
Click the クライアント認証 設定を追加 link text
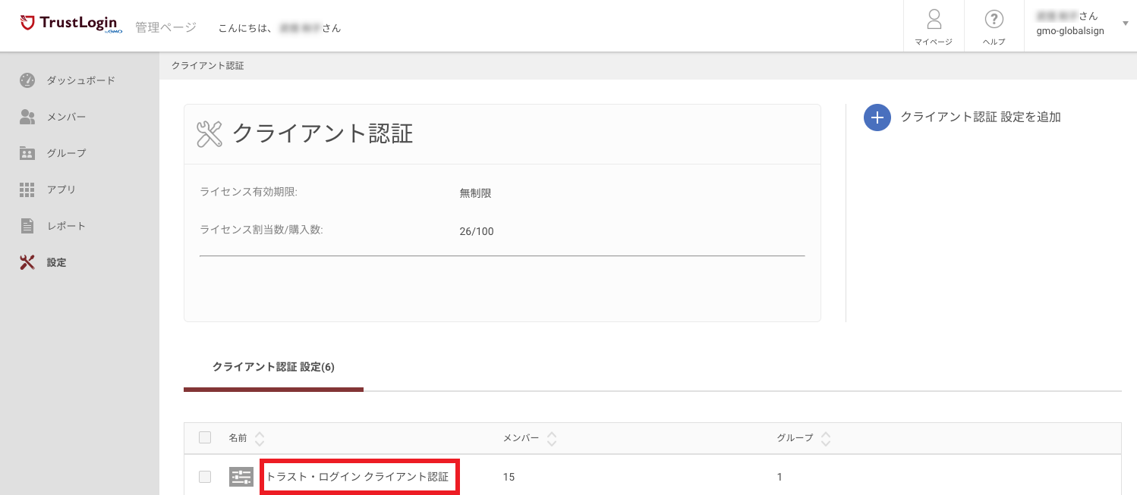(x=980, y=117)
